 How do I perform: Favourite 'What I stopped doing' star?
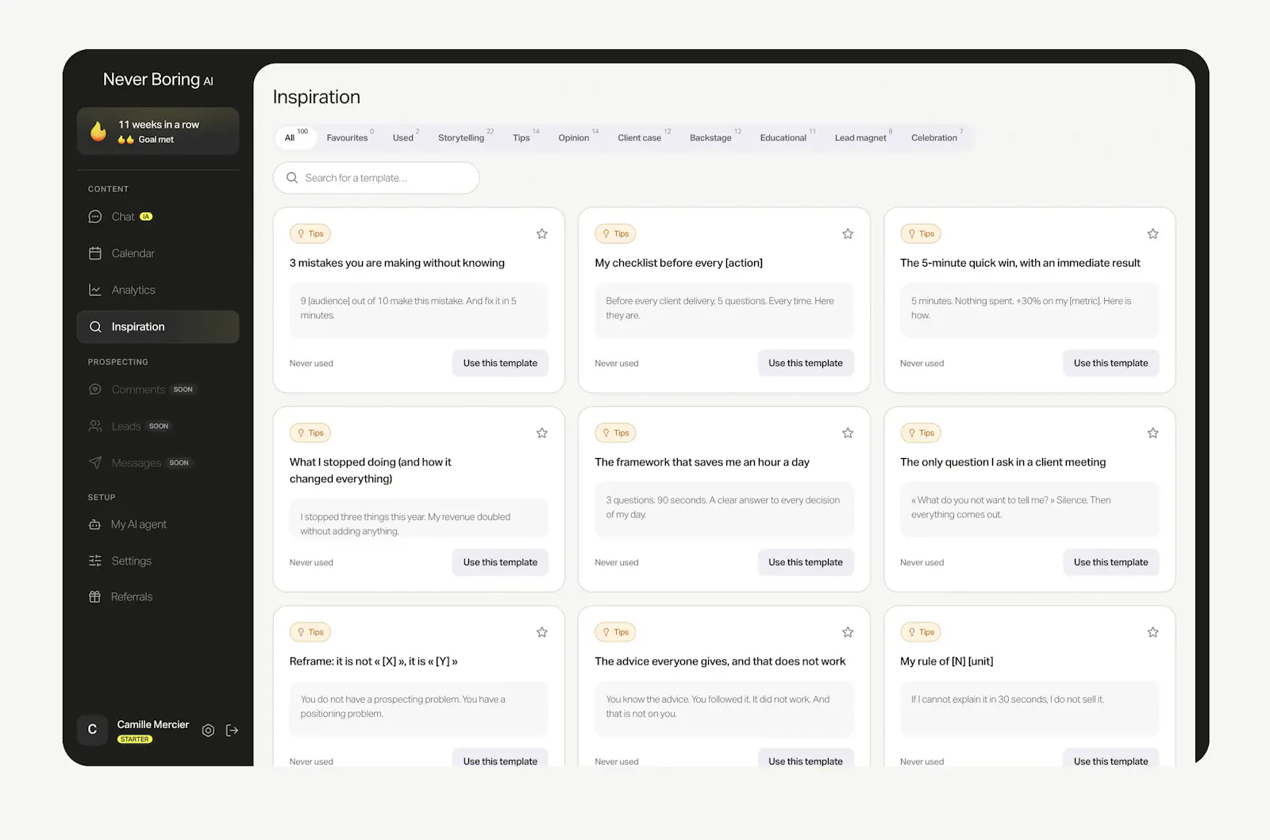click(542, 433)
